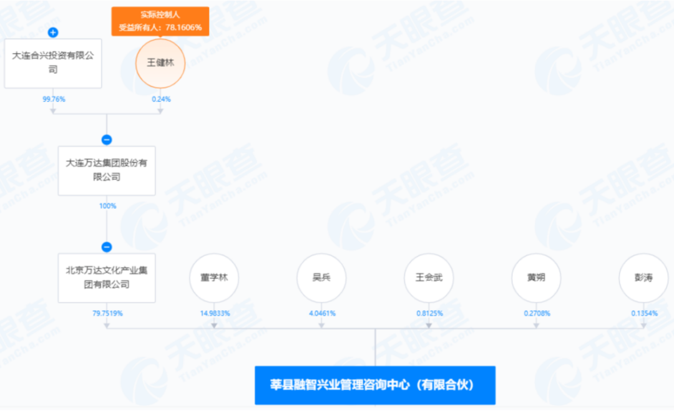Collapse 大连万达集团股份有限公司 using its minus icon
Screen dimensions: 674x411
click(107, 139)
